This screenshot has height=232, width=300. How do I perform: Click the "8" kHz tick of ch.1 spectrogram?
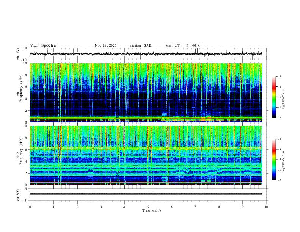[x=27, y=75]
